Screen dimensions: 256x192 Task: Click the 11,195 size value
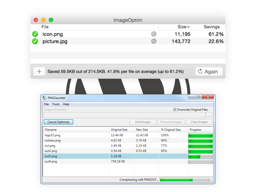tap(182, 34)
